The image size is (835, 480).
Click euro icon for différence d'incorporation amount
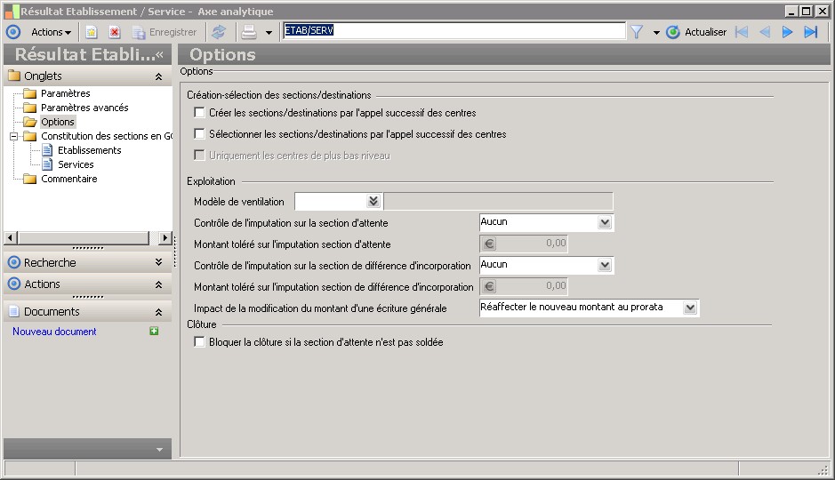[x=488, y=286]
